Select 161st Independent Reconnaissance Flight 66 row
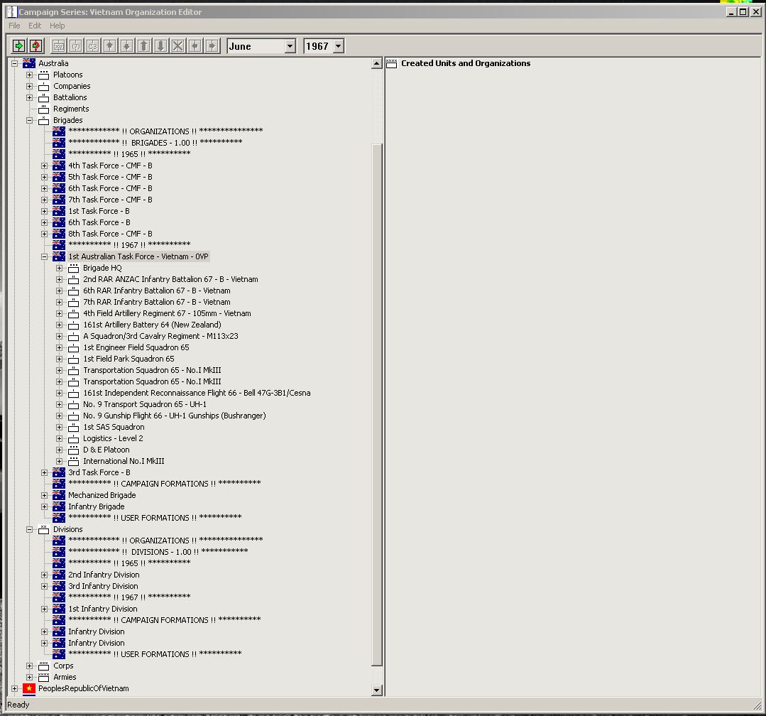Viewport: 766px width, 716px height. coord(197,393)
